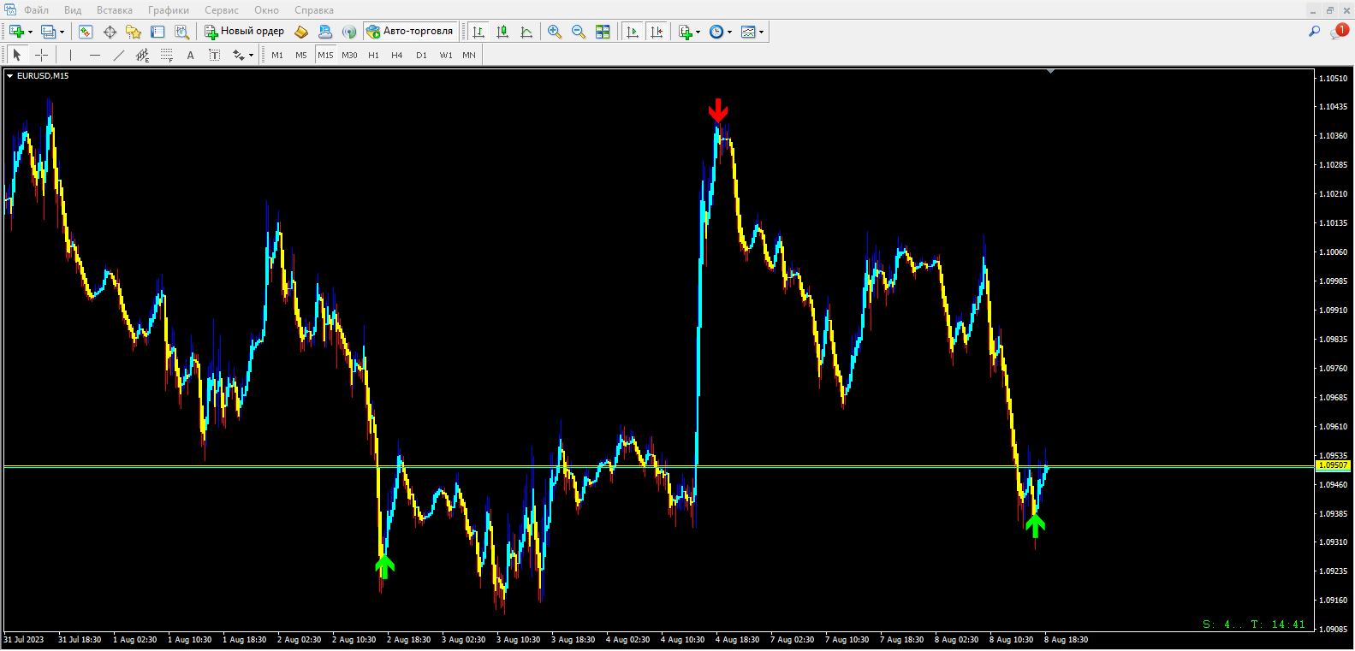Expand the arrows objects dropdown
Viewport: 1355px width, 651px height.
[x=251, y=55]
